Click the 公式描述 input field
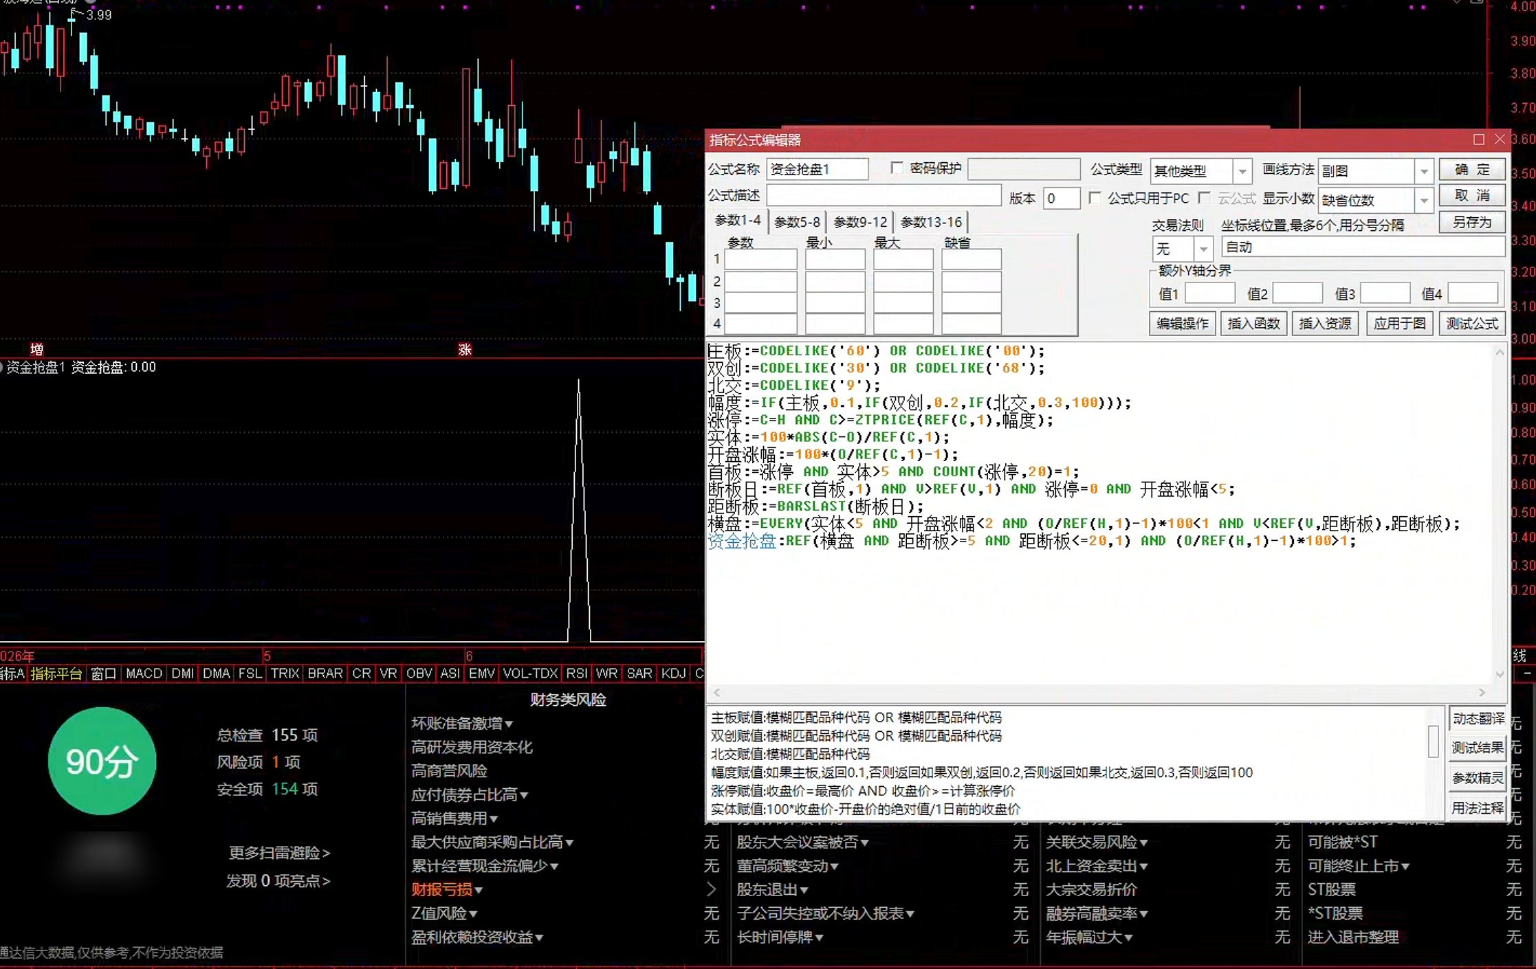Image resolution: width=1536 pixels, height=969 pixels. pyautogui.click(x=884, y=196)
